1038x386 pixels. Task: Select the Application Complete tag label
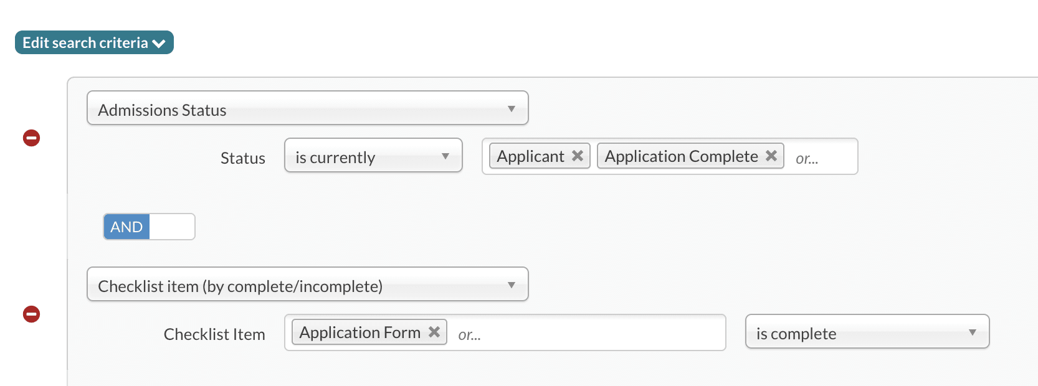[x=681, y=156]
